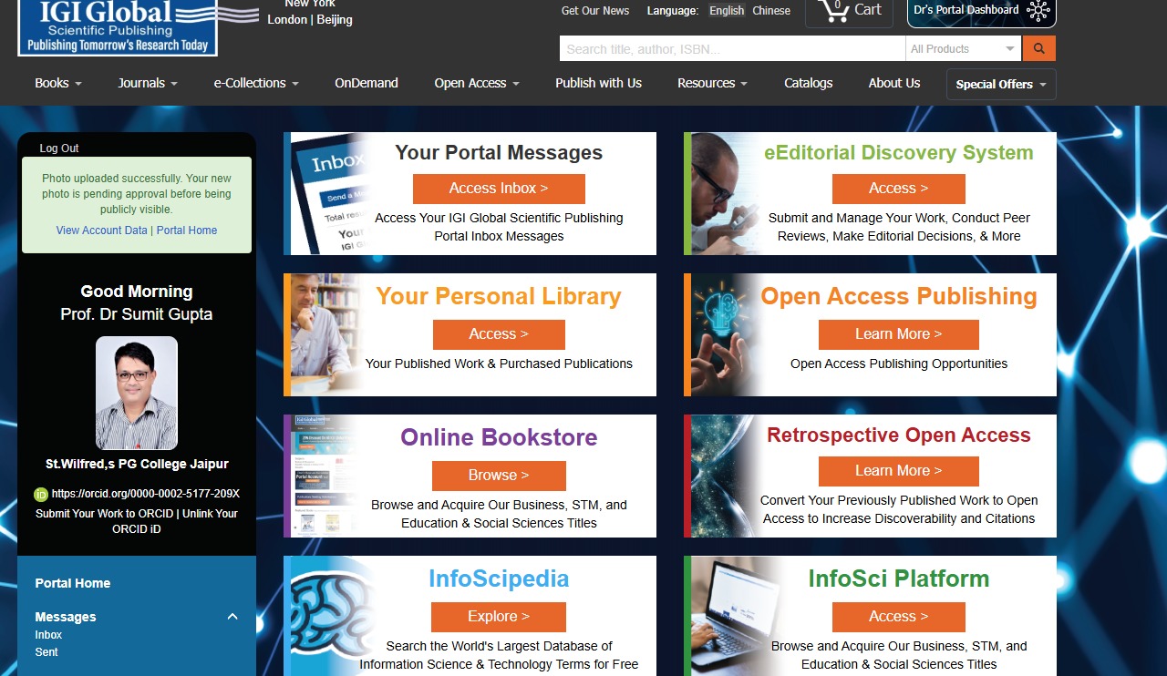Open the Catalogs menu item
This screenshot has height=676, width=1167.
click(808, 83)
